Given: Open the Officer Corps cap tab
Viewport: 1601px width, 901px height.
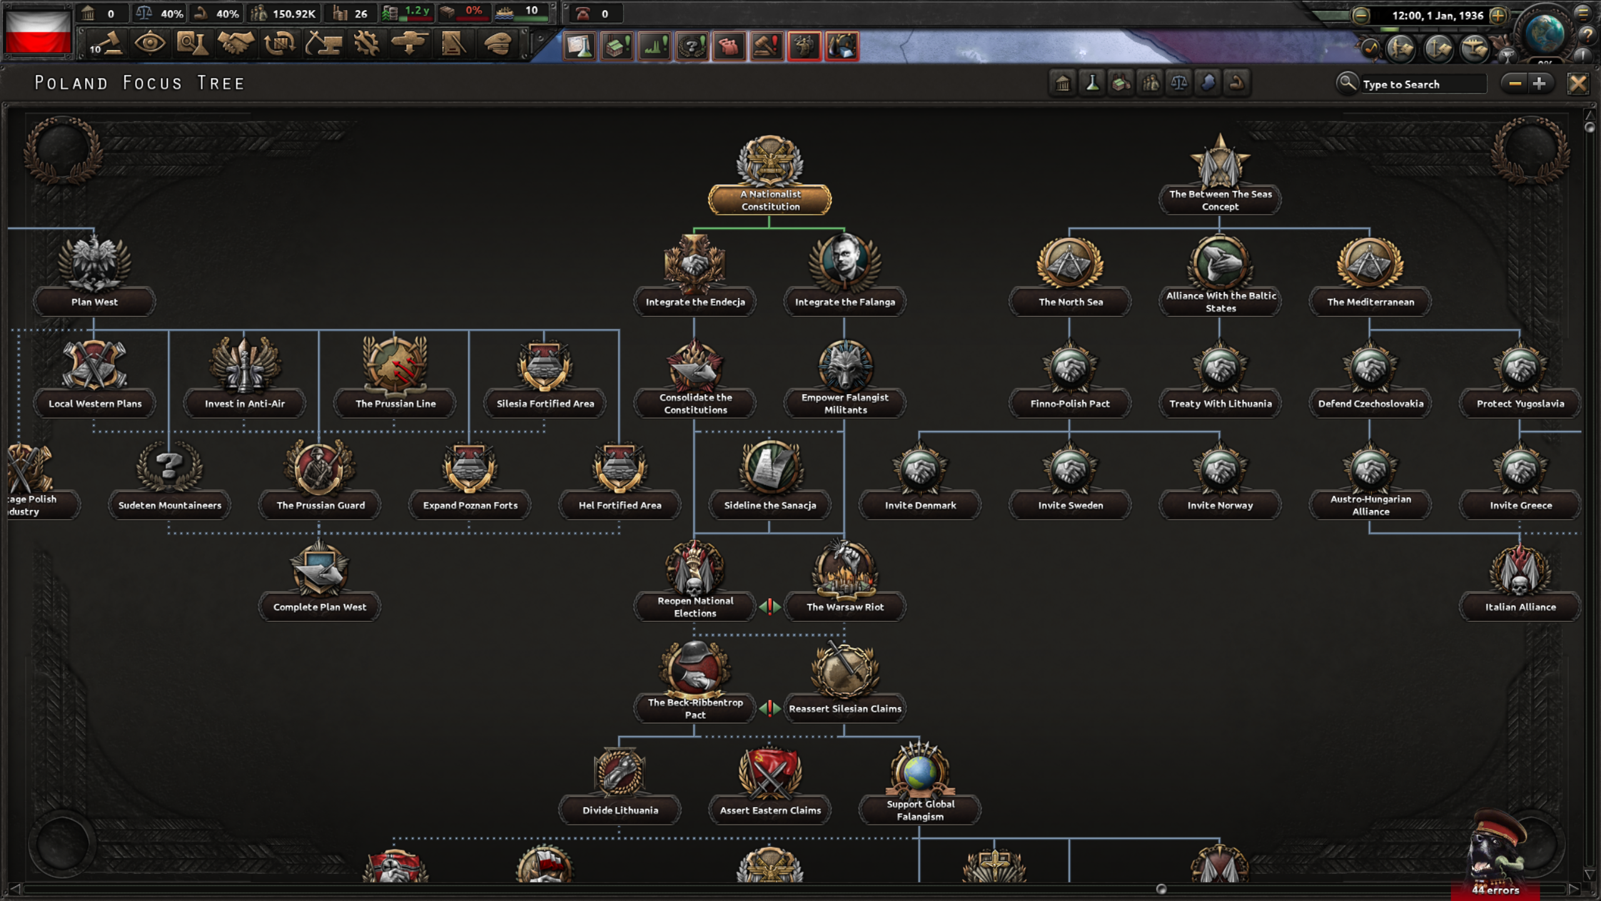Looking at the screenshot, I should pyautogui.click(x=497, y=44).
